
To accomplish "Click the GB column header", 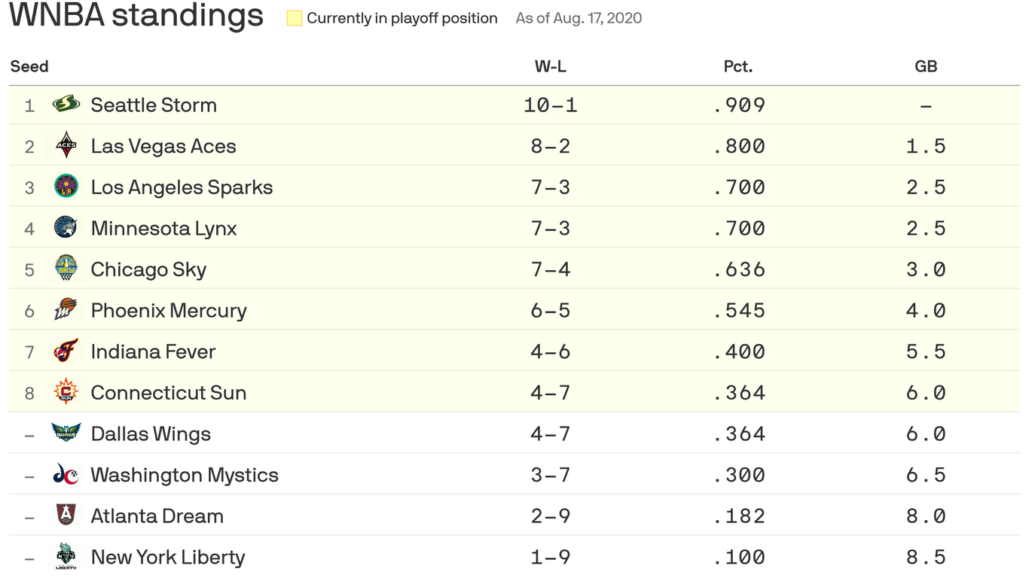I will [926, 66].
